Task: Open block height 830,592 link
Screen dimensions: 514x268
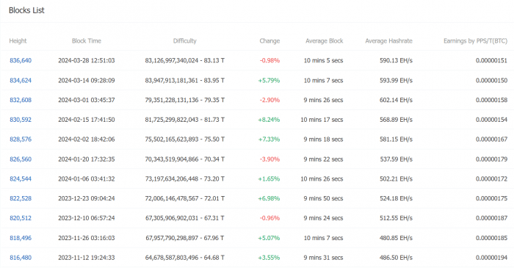Action: (21, 120)
